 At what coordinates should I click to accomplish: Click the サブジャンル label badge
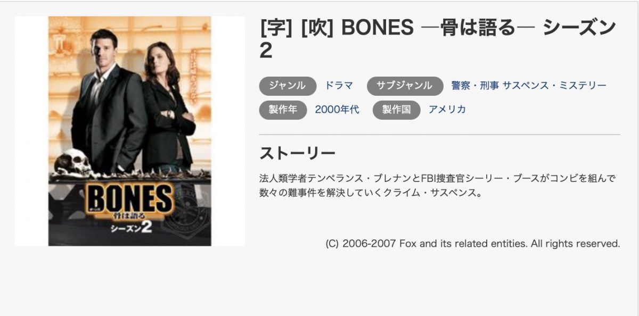pyautogui.click(x=405, y=86)
